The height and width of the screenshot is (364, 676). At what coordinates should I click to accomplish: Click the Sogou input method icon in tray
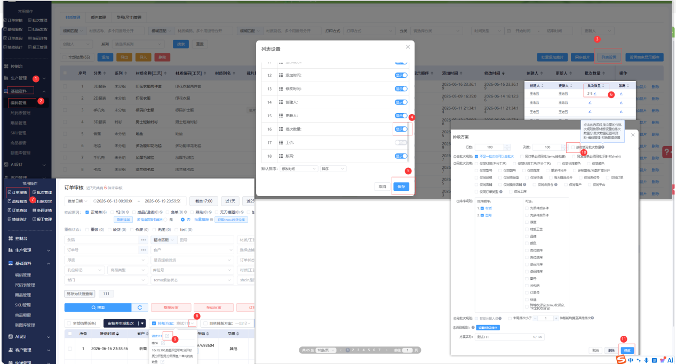[621, 360]
